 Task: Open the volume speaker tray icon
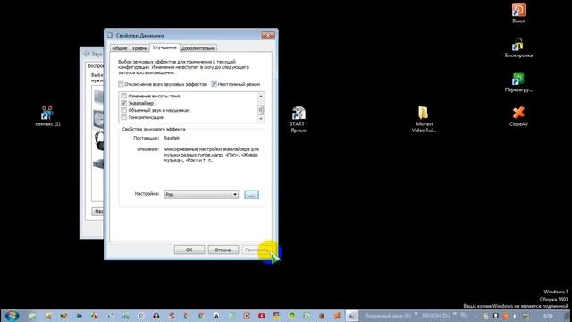pos(516,316)
